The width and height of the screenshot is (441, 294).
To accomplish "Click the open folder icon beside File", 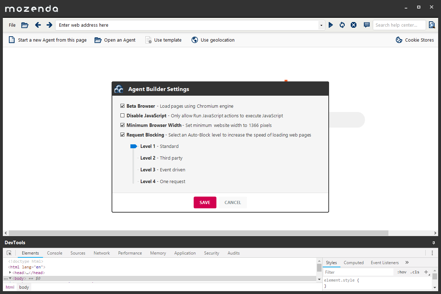I will (x=25, y=25).
